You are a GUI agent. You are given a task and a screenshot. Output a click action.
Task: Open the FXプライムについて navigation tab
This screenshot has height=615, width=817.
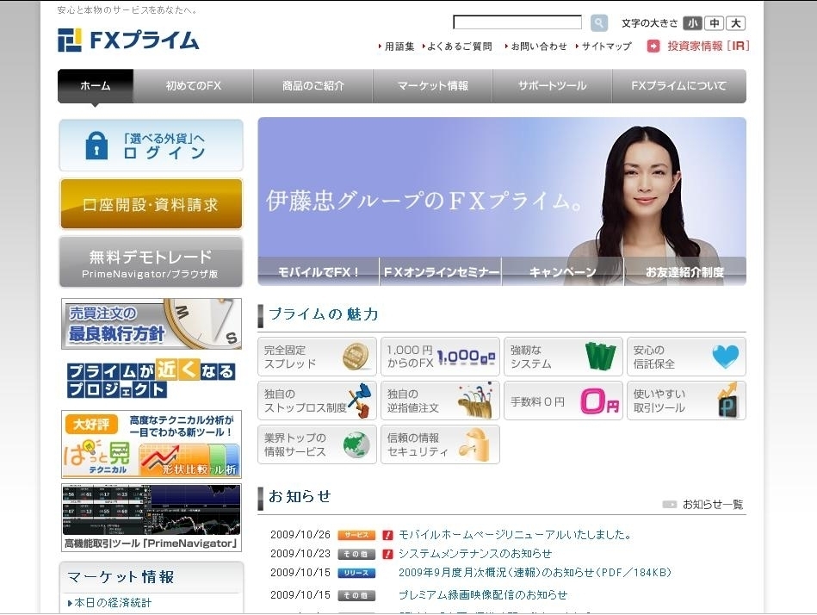tap(679, 86)
